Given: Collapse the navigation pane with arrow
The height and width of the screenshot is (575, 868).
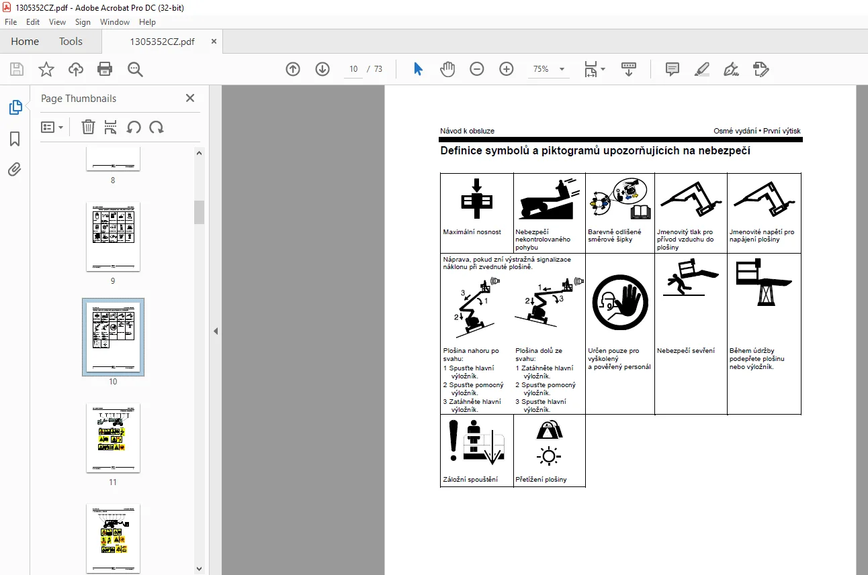Looking at the screenshot, I should pos(216,331).
